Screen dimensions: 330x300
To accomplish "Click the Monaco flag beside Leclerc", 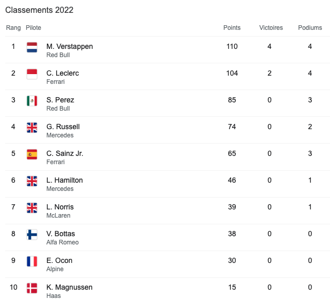I will [32, 74].
